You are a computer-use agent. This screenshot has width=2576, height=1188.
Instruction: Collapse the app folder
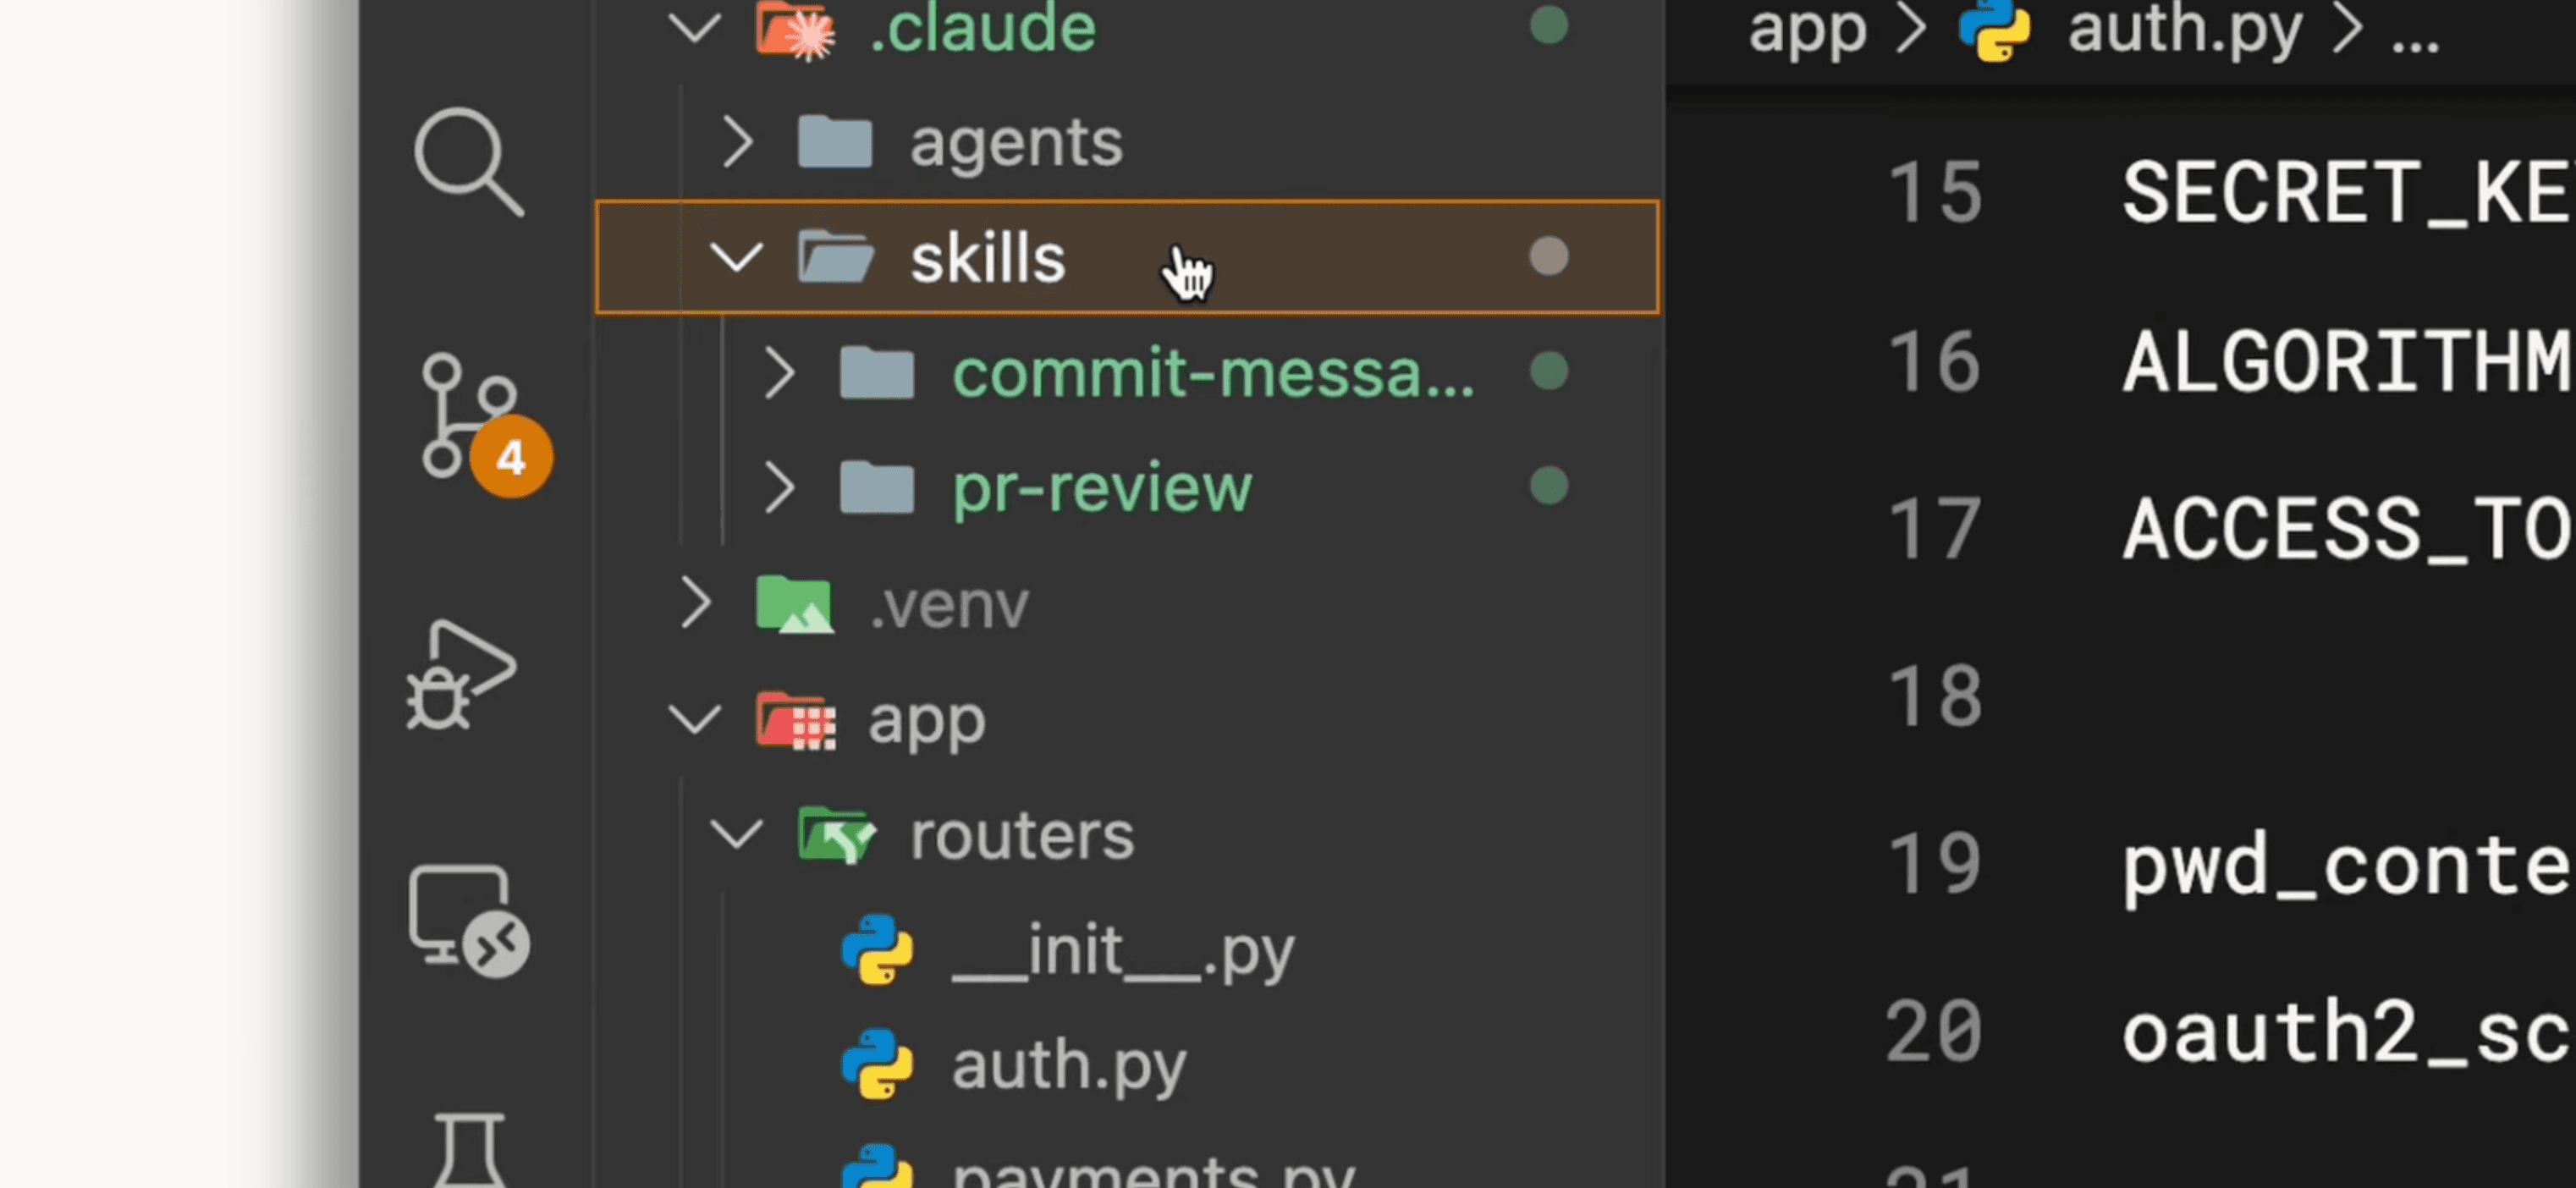694,719
